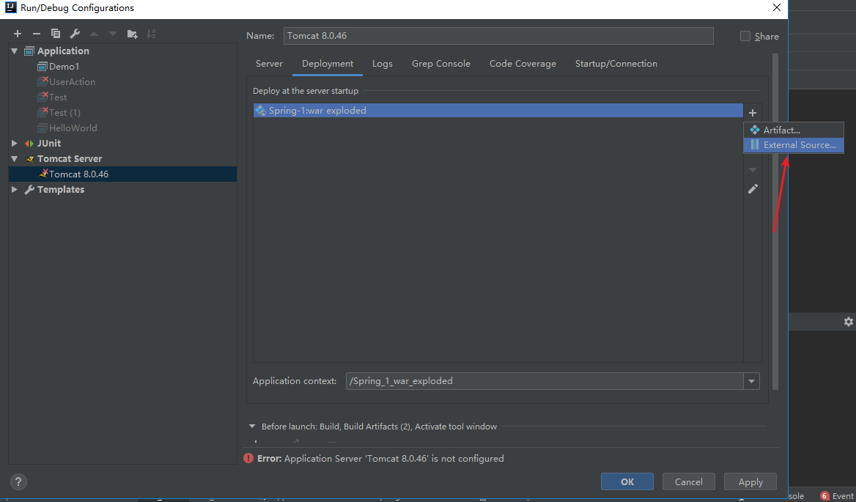Confirm with the OK button
Viewport: 856px width, 502px height.
627,481
